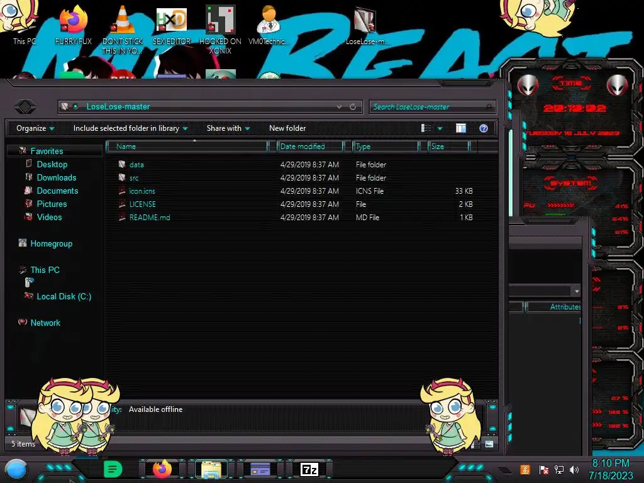Expand the view options dropdown arrow
This screenshot has height=483, width=644.
(x=440, y=128)
